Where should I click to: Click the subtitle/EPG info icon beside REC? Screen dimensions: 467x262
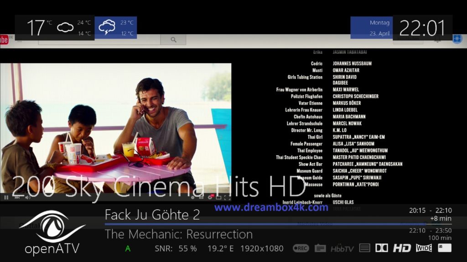tap(320, 248)
